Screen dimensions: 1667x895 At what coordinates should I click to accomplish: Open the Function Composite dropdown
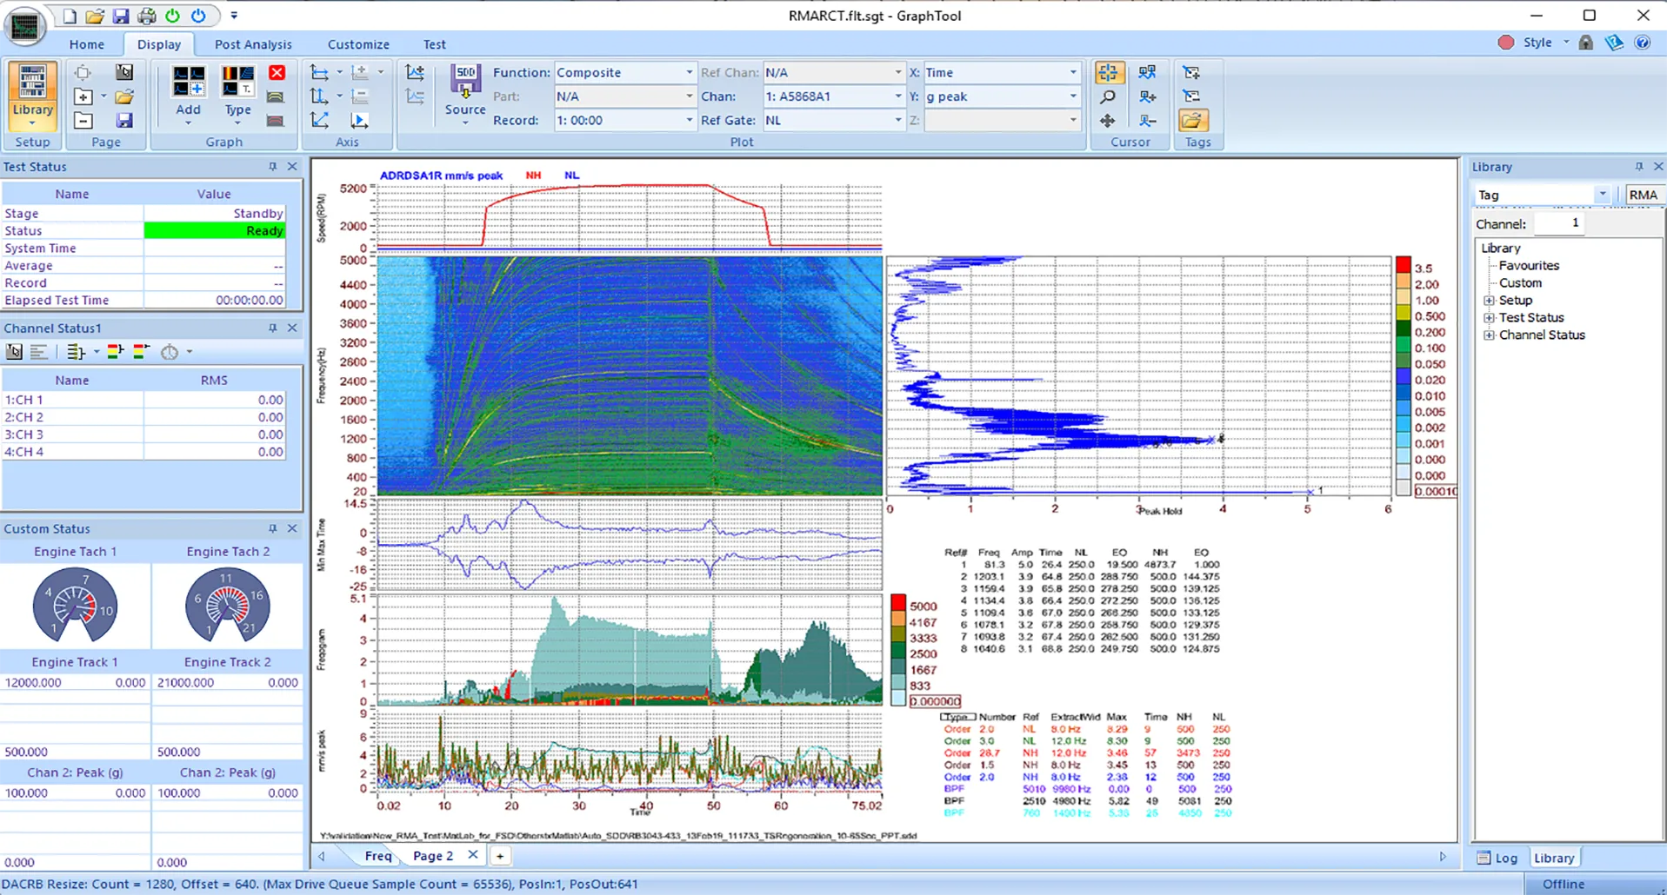686,72
